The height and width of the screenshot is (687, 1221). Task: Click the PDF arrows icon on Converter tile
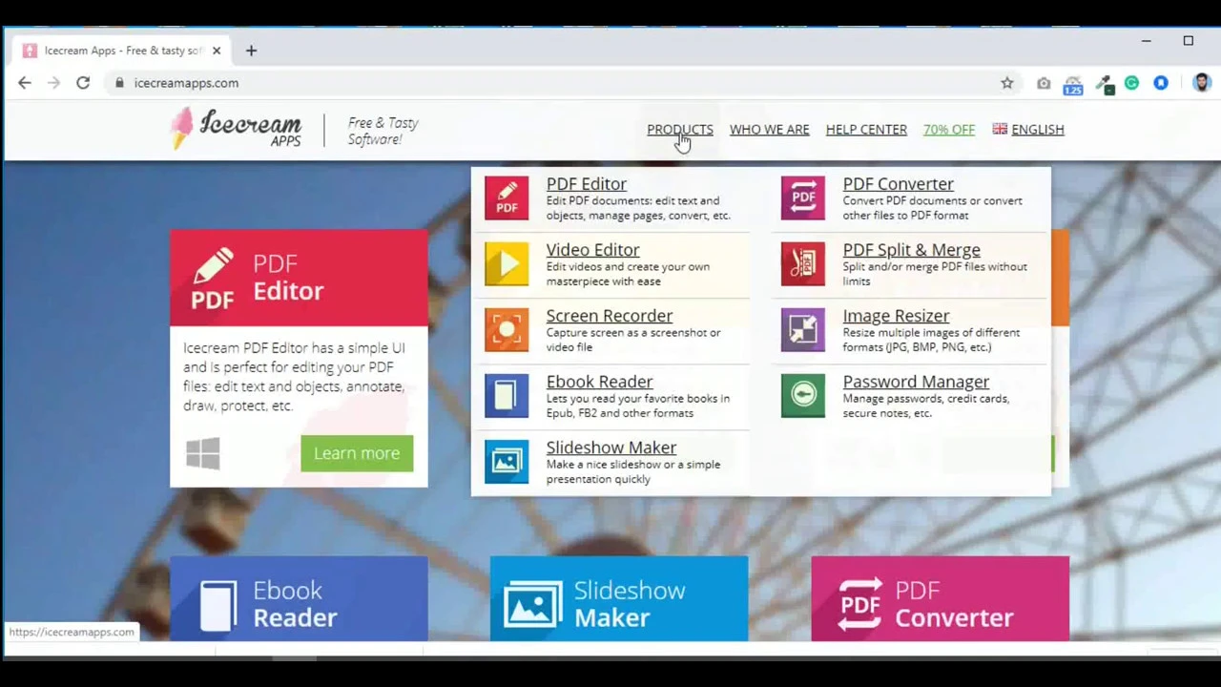coord(859,604)
